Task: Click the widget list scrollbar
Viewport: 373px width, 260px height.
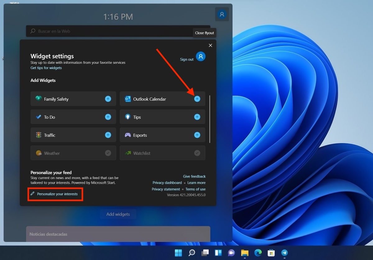Action: (210, 119)
